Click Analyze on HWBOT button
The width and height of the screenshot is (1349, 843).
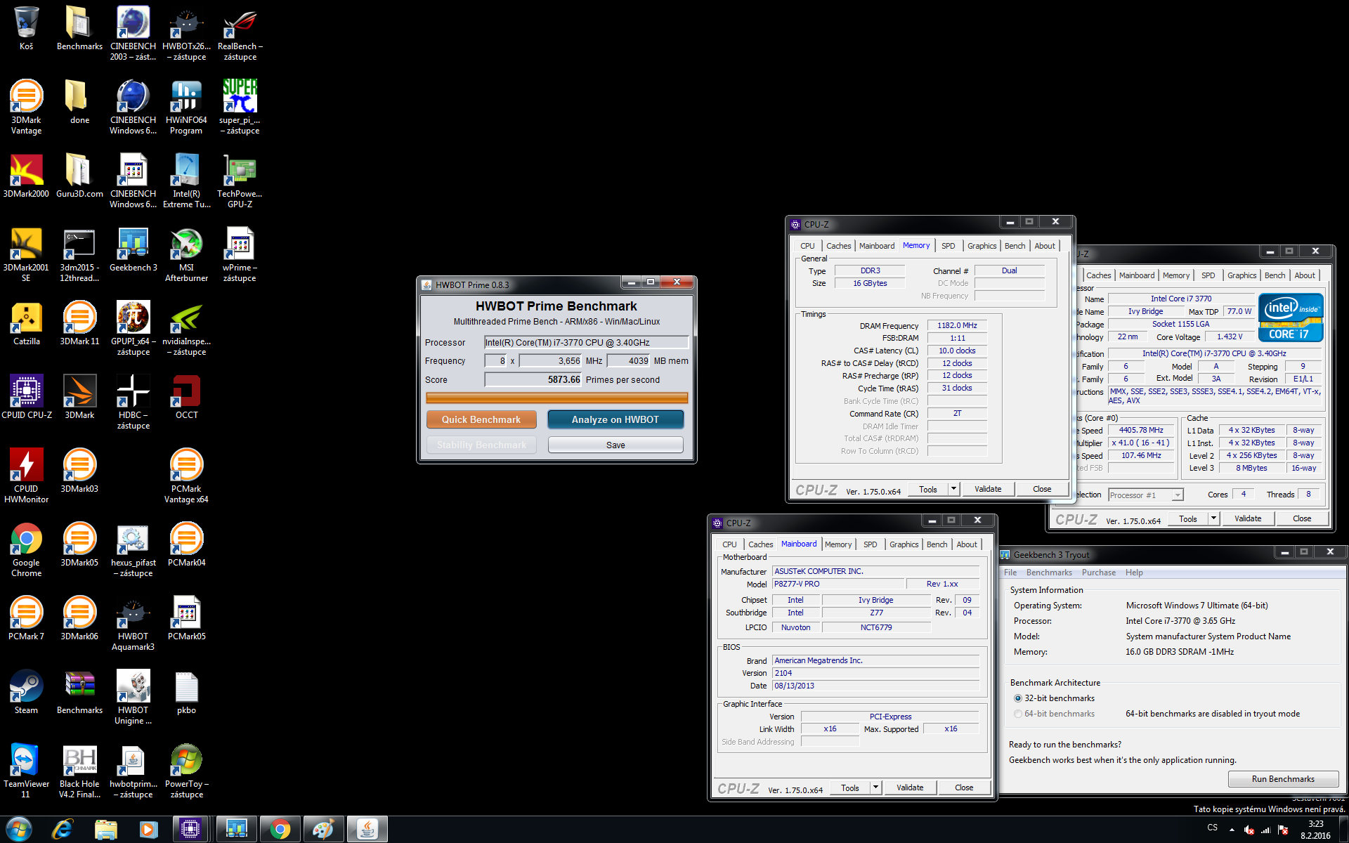click(615, 419)
